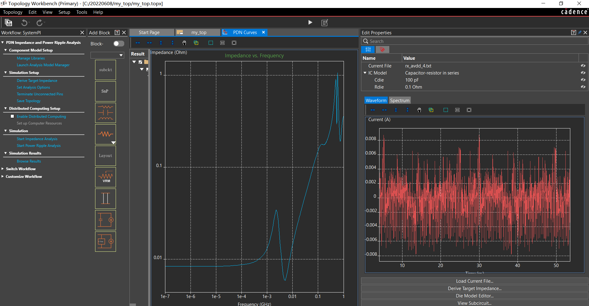
Task: Click the red clear-filter icon in Edit Properties
Action: [x=382, y=49]
